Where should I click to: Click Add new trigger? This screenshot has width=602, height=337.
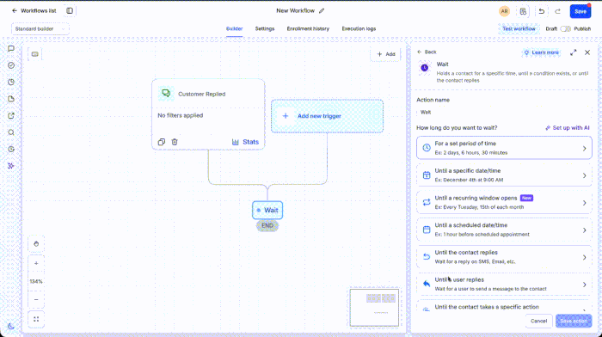327,116
